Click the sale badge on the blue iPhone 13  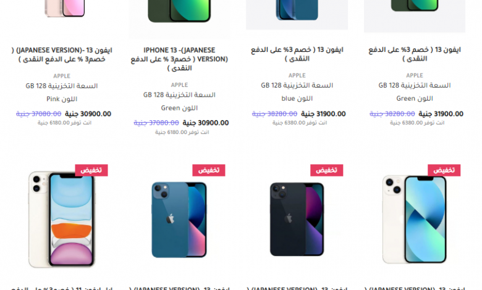209,170
